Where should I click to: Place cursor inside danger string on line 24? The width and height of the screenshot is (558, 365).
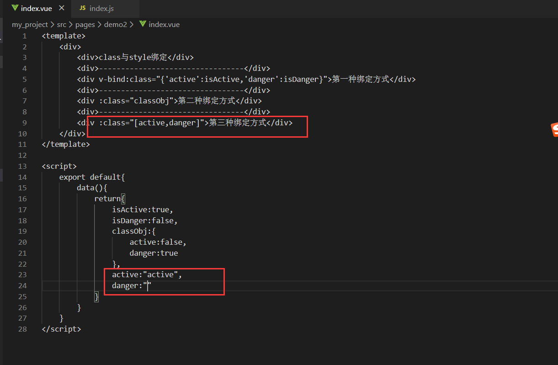(x=148, y=285)
